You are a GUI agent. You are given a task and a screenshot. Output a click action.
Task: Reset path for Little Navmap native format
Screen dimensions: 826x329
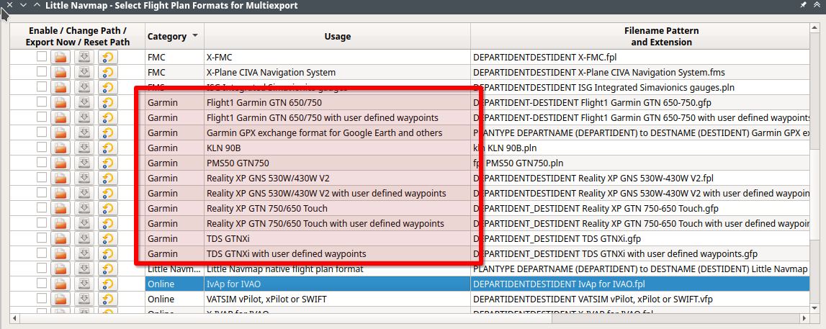click(107, 269)
